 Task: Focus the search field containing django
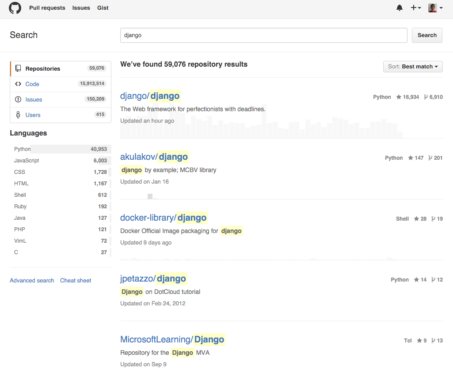263,35
